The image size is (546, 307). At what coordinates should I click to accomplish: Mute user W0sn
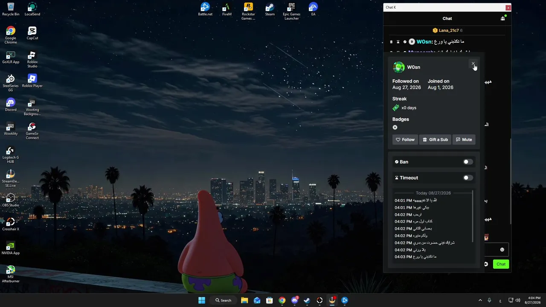(464, 139)
